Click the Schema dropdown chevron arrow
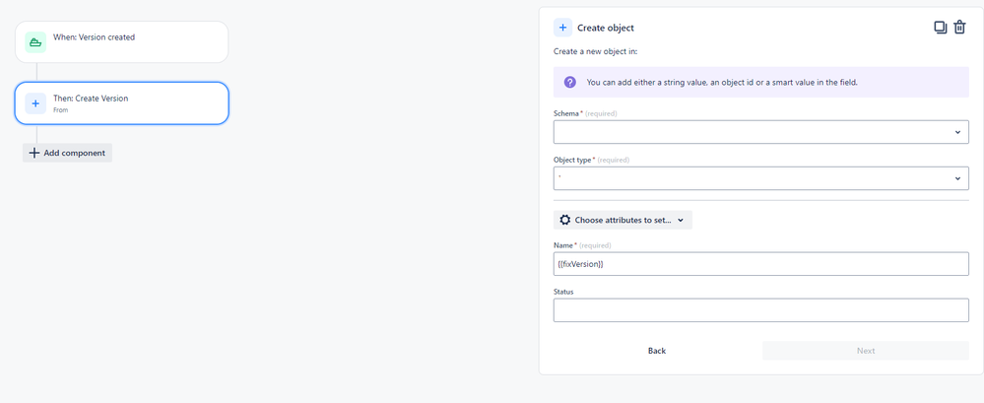984x403 pixels. coord(957,132)
